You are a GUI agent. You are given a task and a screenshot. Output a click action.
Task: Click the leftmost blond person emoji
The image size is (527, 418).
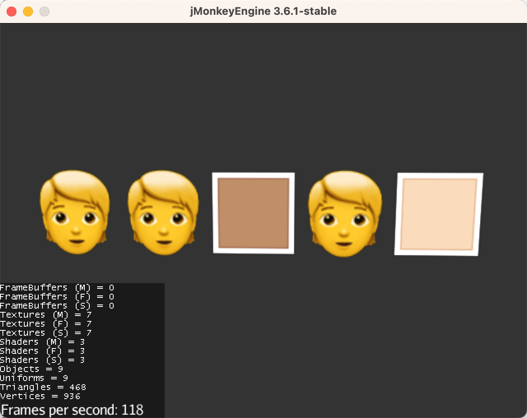point(75,212)
